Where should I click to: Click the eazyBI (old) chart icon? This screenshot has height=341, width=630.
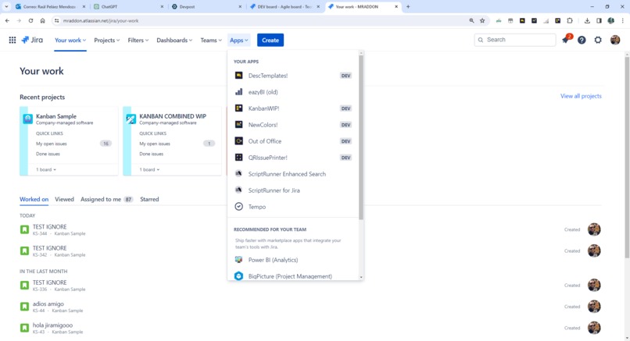(238, 92)
